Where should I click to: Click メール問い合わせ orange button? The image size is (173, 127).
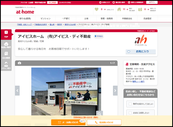pos(68,122)
